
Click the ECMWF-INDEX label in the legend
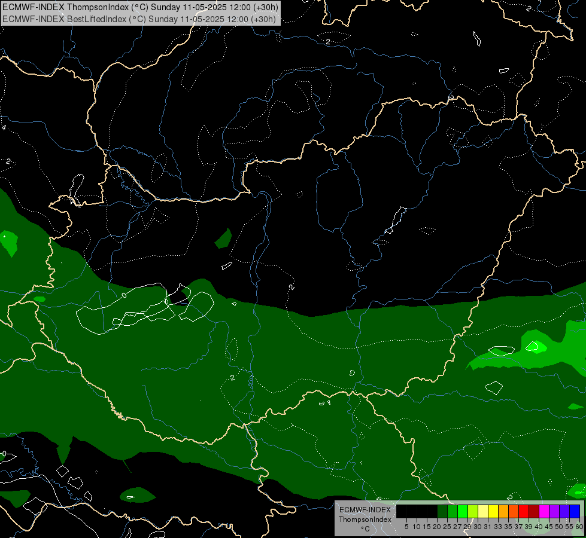pos(365,510)
